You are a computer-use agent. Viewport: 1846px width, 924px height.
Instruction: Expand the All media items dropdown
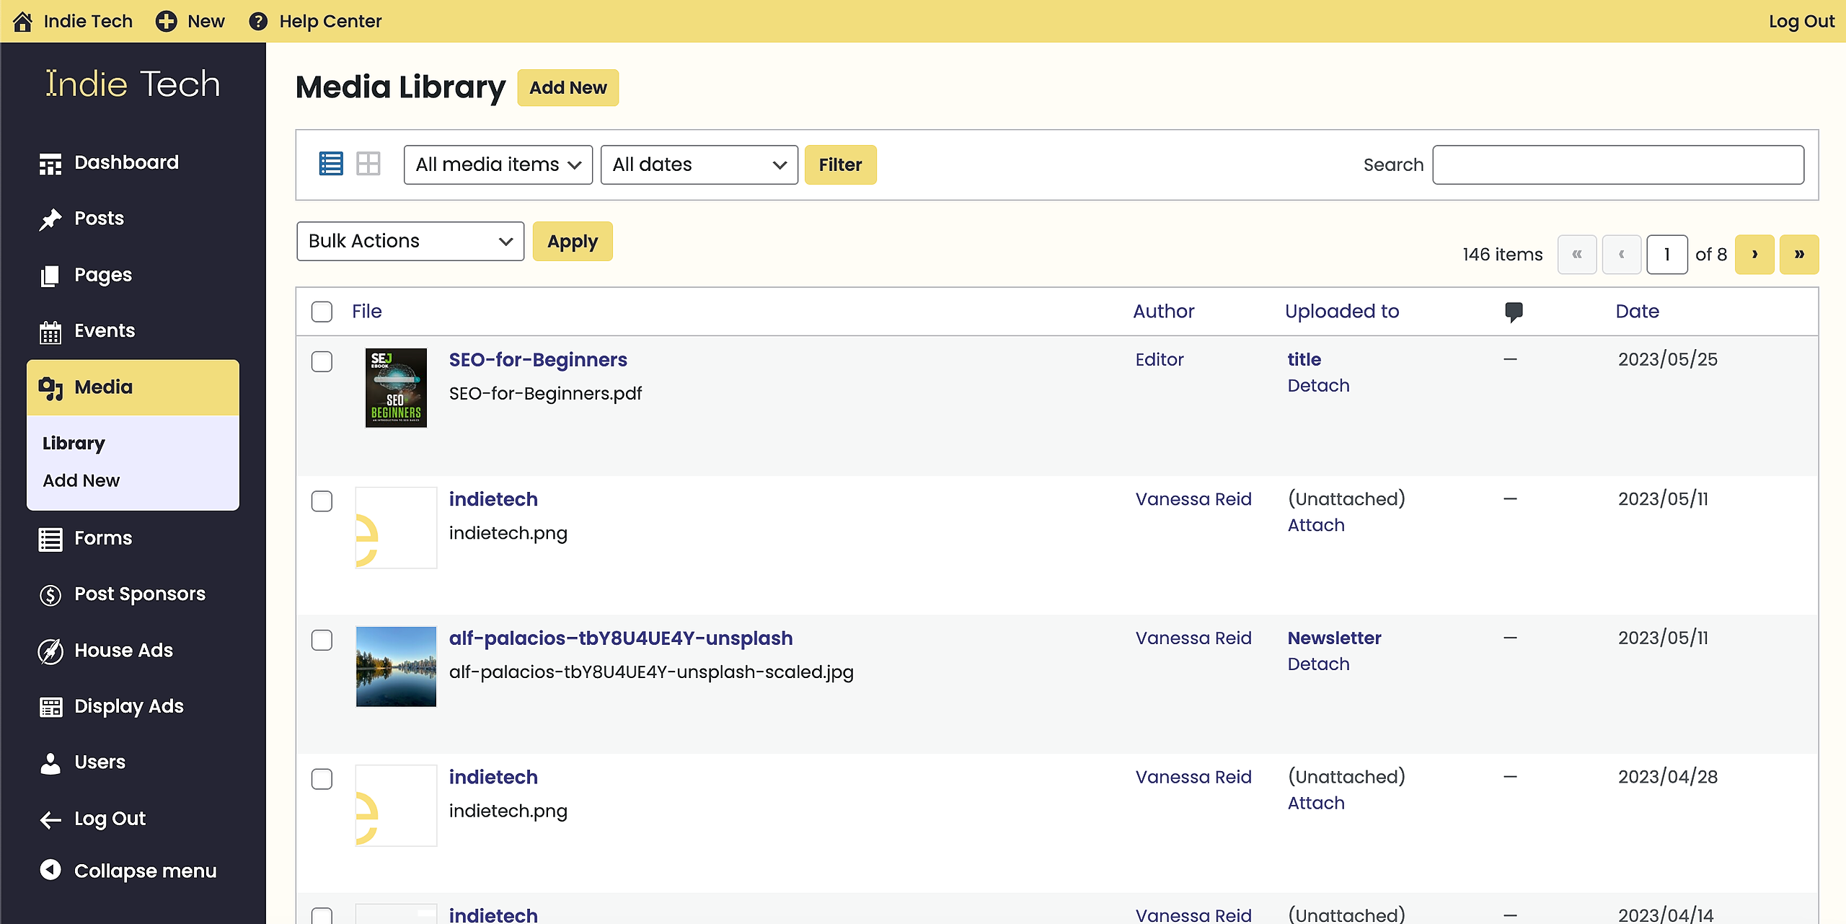point(498,164)
